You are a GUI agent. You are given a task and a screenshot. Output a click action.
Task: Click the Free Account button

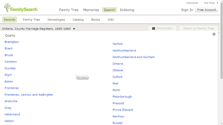(x=207, y=10)
